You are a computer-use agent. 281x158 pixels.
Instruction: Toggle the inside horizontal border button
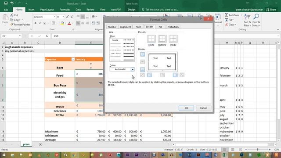click(142, 62)
